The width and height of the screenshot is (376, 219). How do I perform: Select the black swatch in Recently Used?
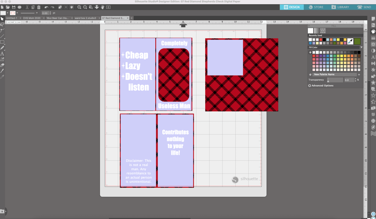click(x=324, y=40)
